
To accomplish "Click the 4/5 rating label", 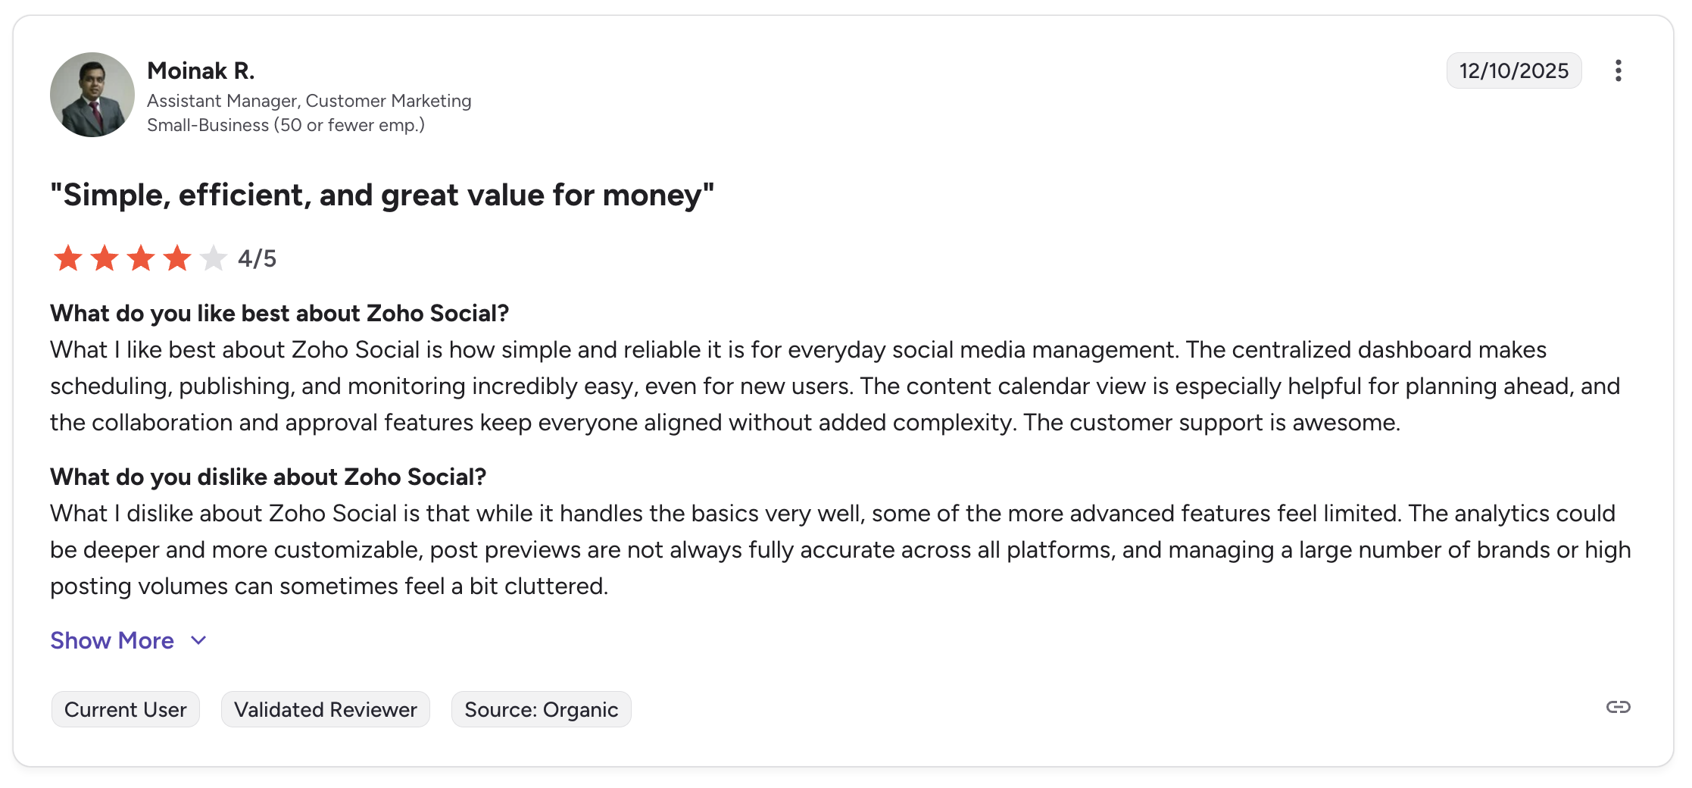I will tap(258, 258).
